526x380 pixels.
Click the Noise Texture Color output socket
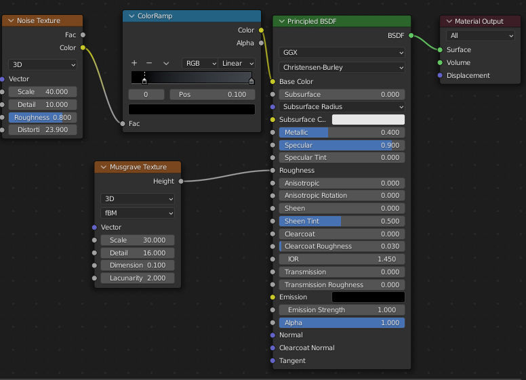83,47
